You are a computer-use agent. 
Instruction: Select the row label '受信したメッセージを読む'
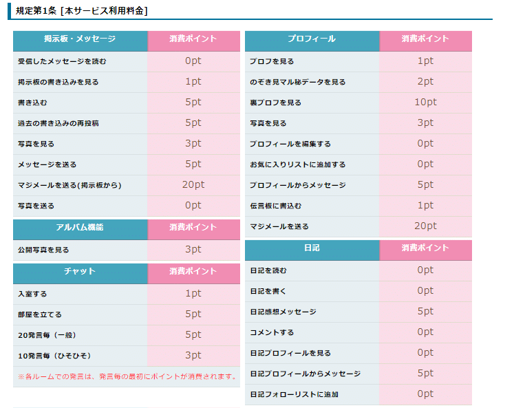[62, 61]
